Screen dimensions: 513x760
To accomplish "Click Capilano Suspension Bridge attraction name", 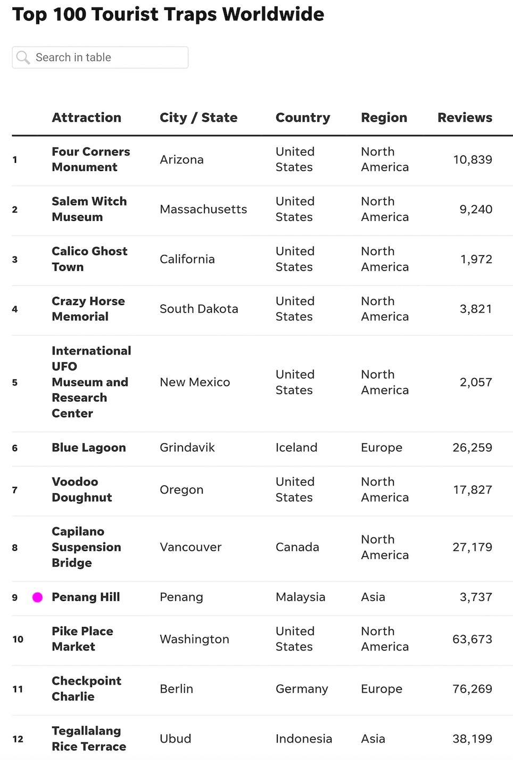I will 86,547.
